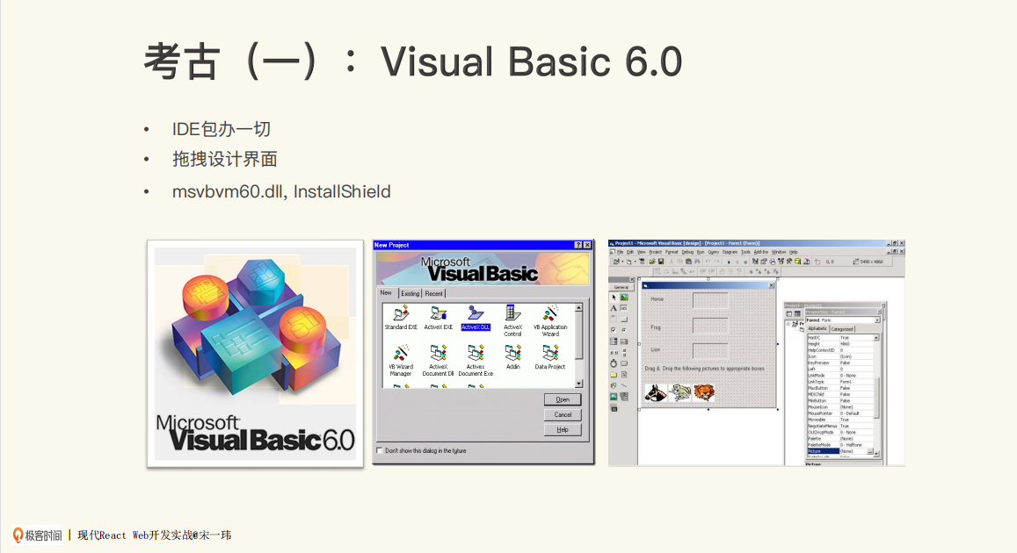Viewport: 1017px width, 553px height.
Task: Select the Pointer tool in toolbox
Action: tap(614, 298)
